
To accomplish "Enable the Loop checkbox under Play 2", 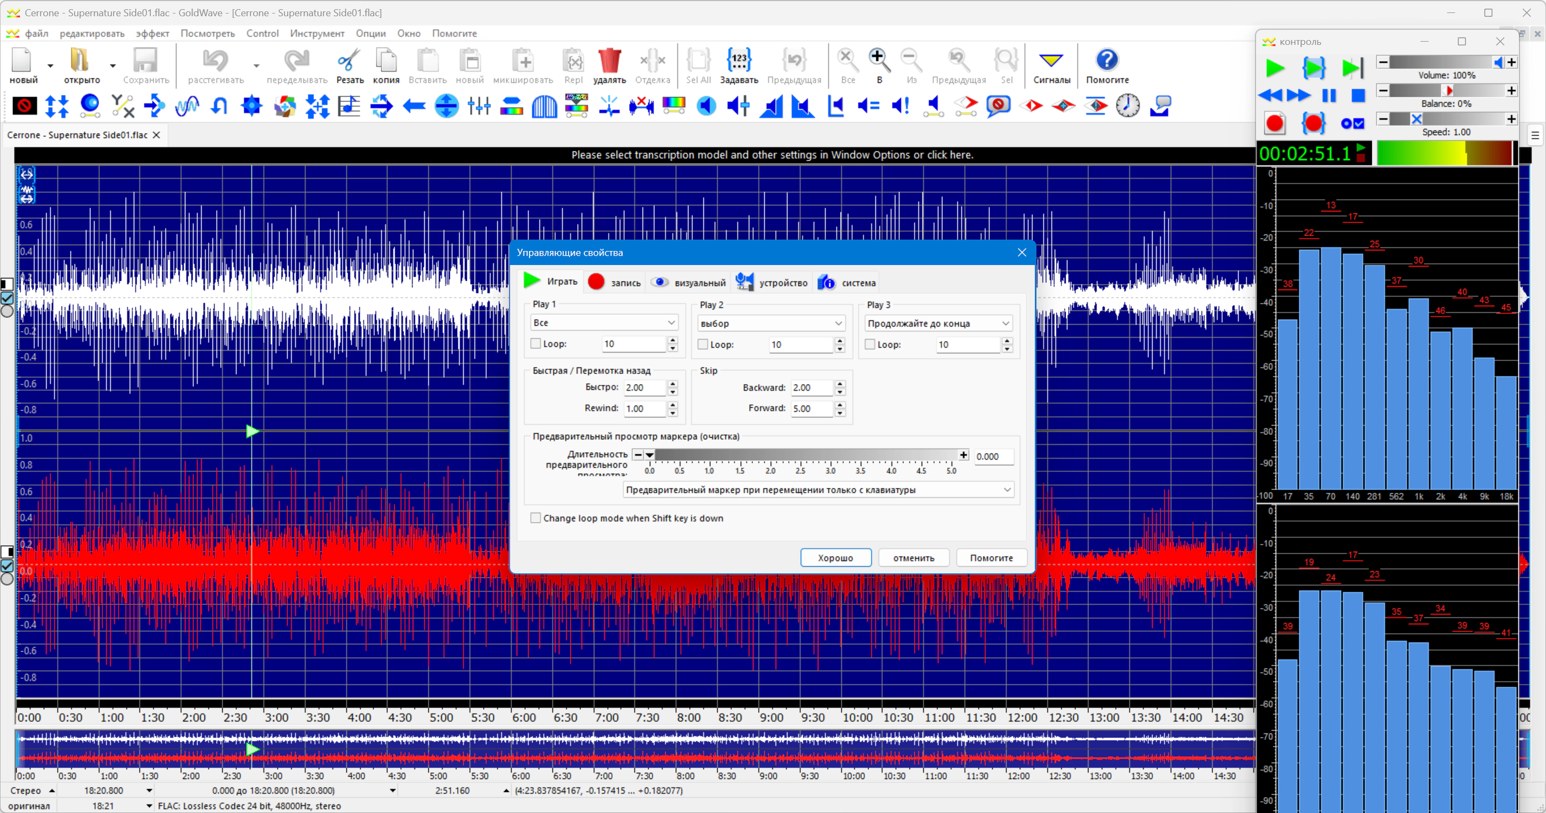I will point(702,345).
